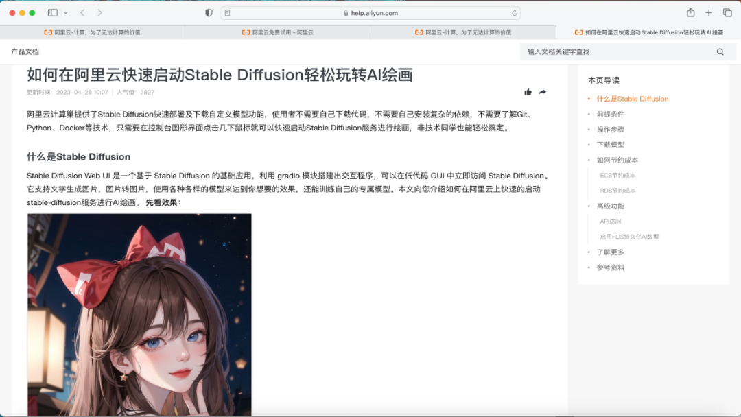Viewport: 741px width, 417px height.
Task: Switch to the 阿里云免费试用 tab
Action: click(x=277, y=32)
